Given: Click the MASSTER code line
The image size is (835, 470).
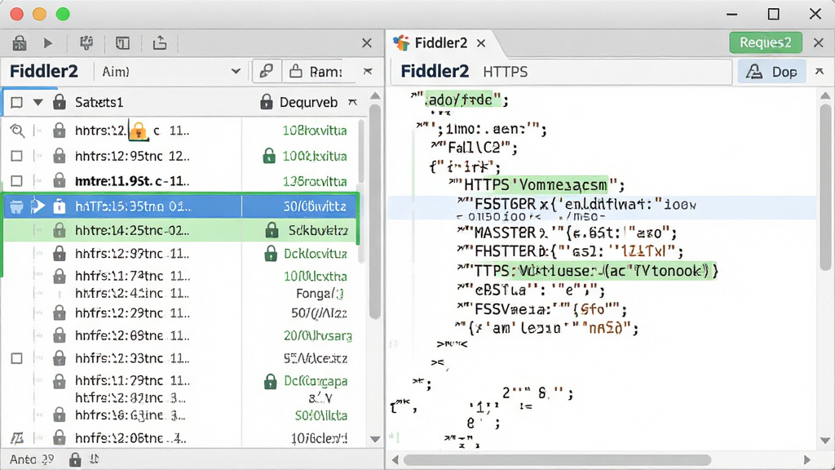Looking at the screenshot, I should point(568,233).
